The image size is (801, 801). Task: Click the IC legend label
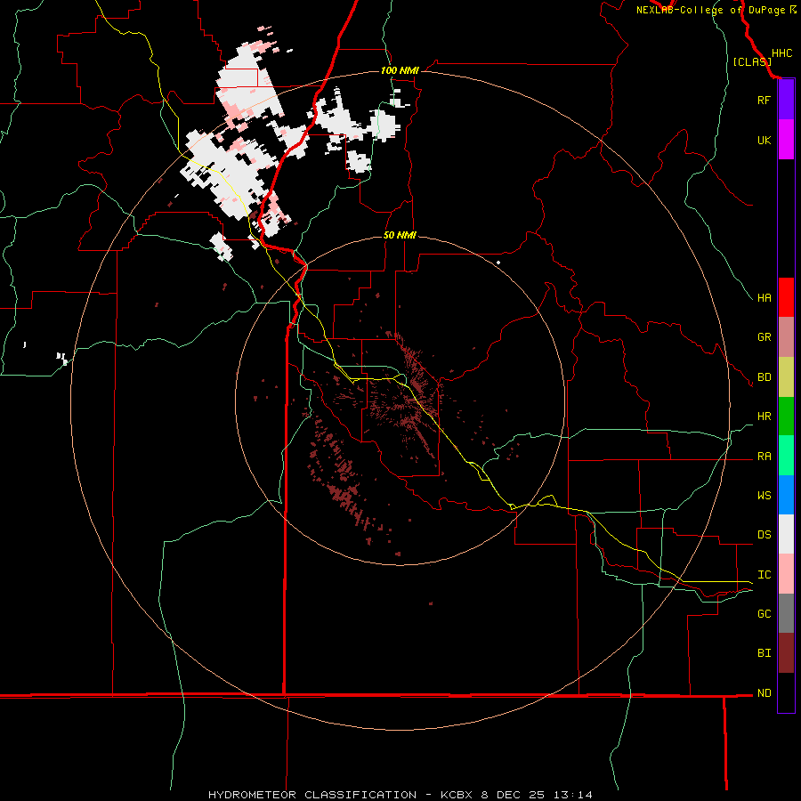(764, 575)
